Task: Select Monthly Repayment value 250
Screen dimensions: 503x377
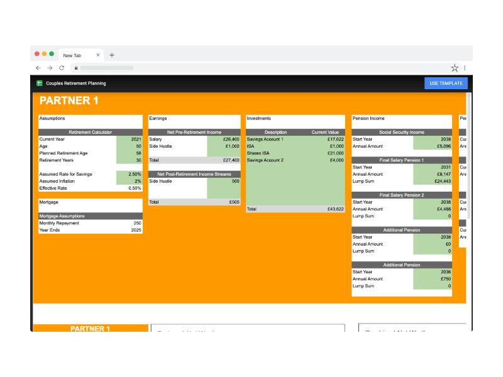Action: pos(130,223)
